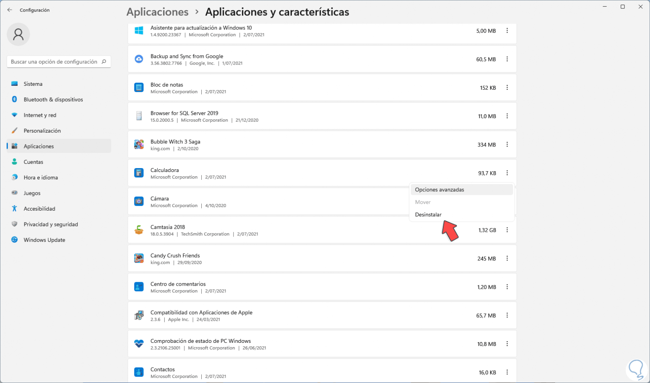Image resolution: width=650 pixels, height=383 pixels.
Task: Open the Juegos settings section
Action: (x=59, y=193)
